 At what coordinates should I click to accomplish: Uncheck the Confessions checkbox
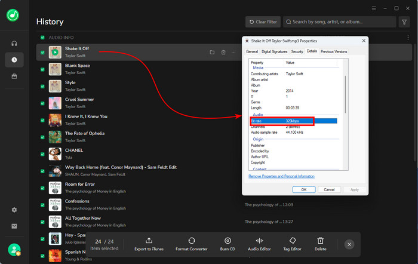click(x=42, y=205)
